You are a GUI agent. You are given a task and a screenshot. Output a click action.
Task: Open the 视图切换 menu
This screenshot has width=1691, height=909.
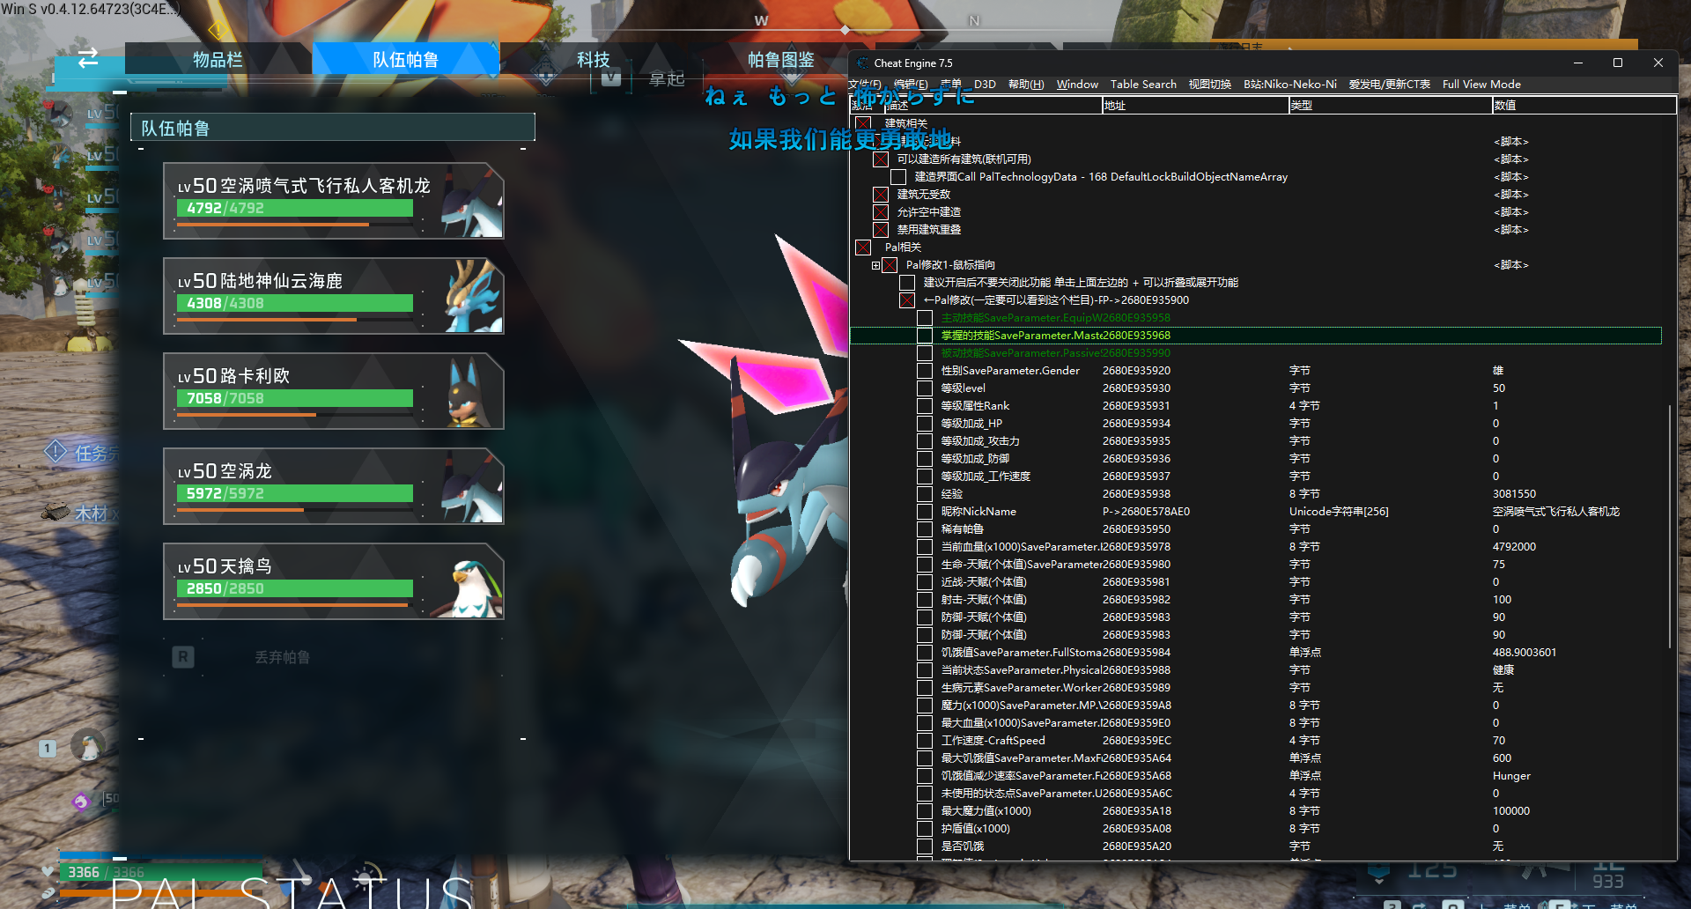click(1210, 85)
